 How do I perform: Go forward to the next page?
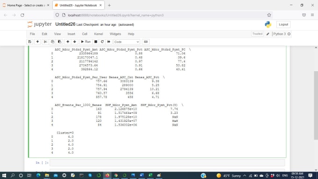click(14, 15)
